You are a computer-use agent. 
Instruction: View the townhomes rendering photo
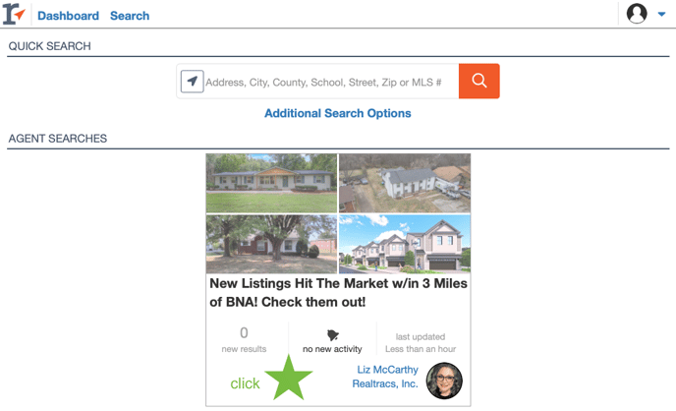coord(405,244)
